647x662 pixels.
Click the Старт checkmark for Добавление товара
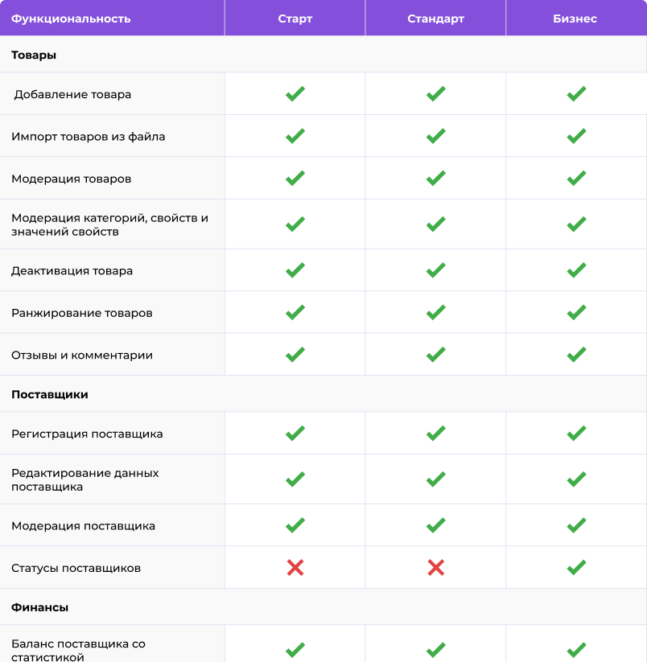pyautogui.click(x=295, y=94)
